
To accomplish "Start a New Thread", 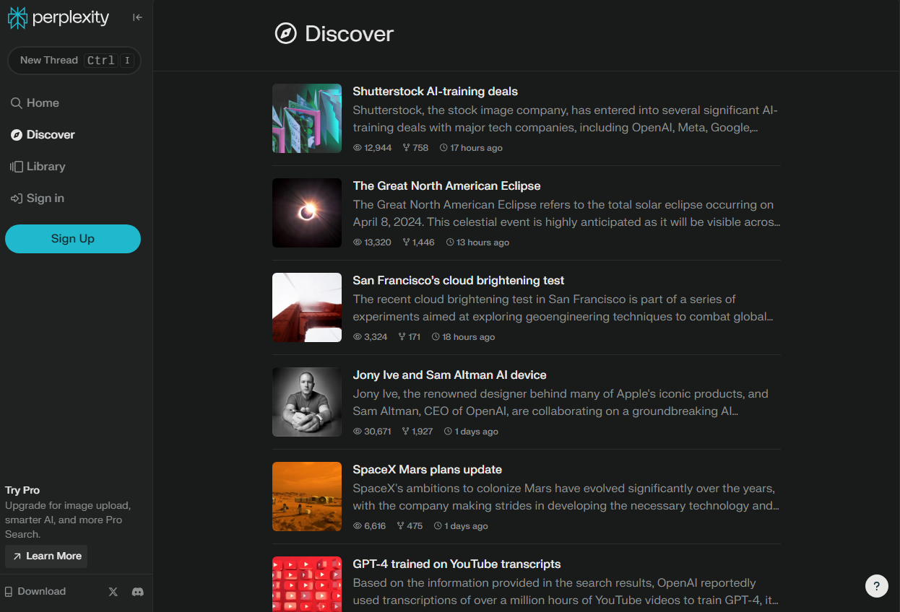I will pyautogui.click(x=74, y=61).
